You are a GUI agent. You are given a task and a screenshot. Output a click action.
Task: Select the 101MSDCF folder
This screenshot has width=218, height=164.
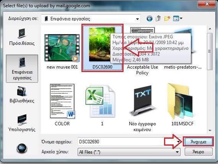[182, 105]
